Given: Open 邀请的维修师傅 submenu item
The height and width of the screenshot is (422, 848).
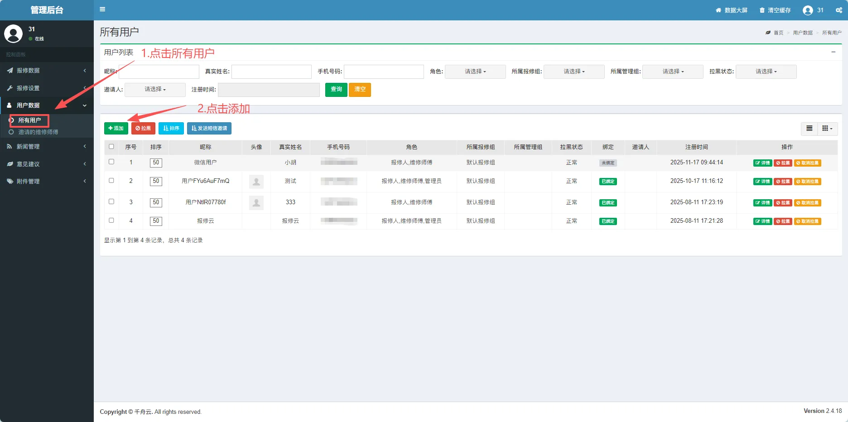Looking at the screenshot, I should (x=38, y=132).
